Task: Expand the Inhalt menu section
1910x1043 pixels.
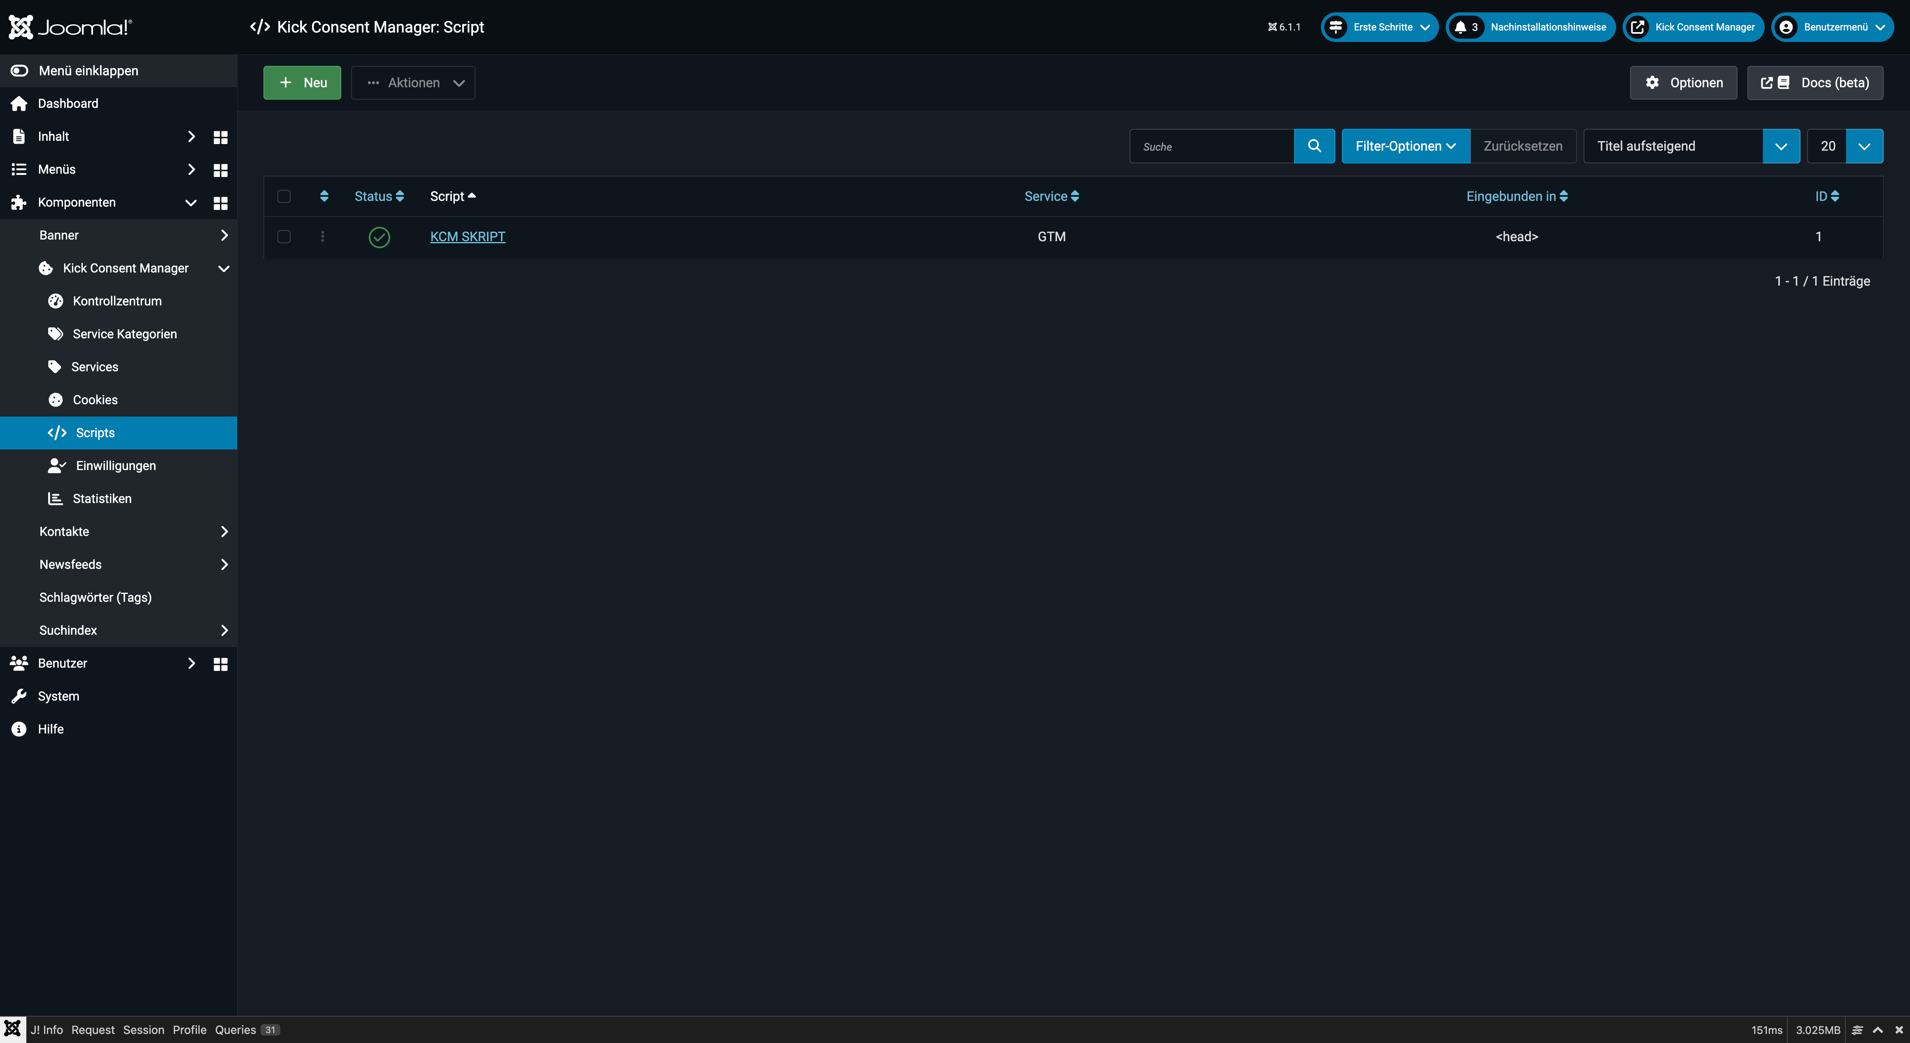Action: click(x=191, y=136)
